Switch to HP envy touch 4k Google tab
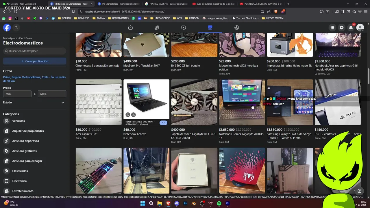The height and width of the screenshot is (208, 370). [166, 4]
